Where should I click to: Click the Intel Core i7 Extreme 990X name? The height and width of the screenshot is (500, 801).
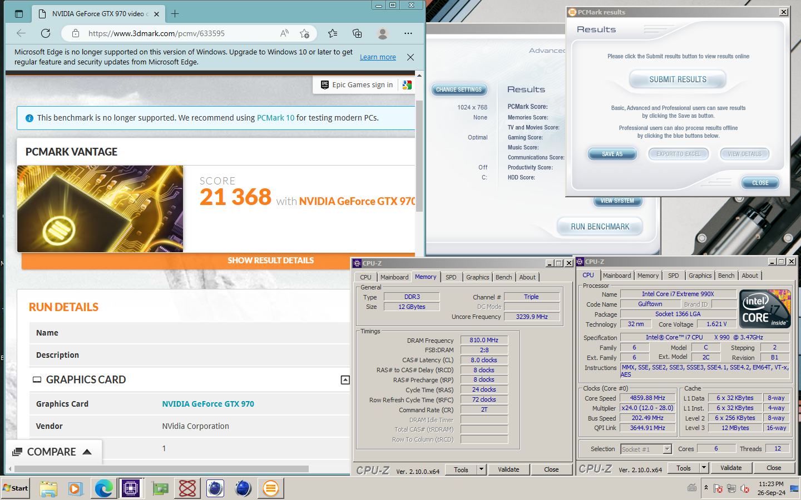coord(678,294)
